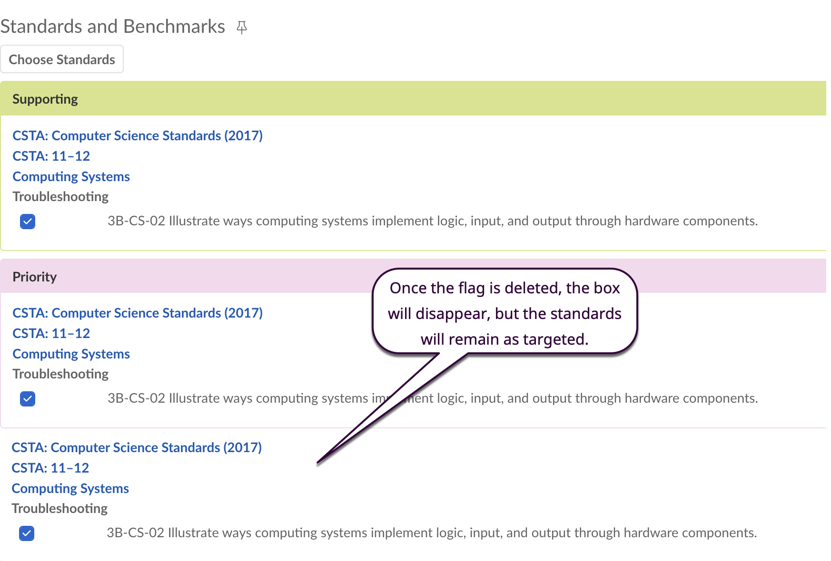Image resolution: width=831 pixels, height=561 pixels.
Task: Collapse the green Supporting section header
Action: point(45,99)
